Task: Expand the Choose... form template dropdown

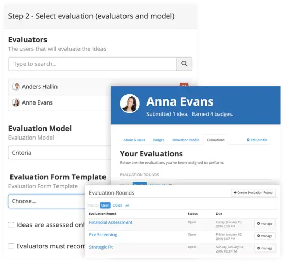Action: pos(47,201)
